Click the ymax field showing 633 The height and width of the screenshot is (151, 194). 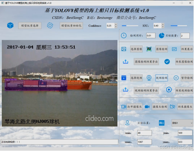[x=185, y=142]
